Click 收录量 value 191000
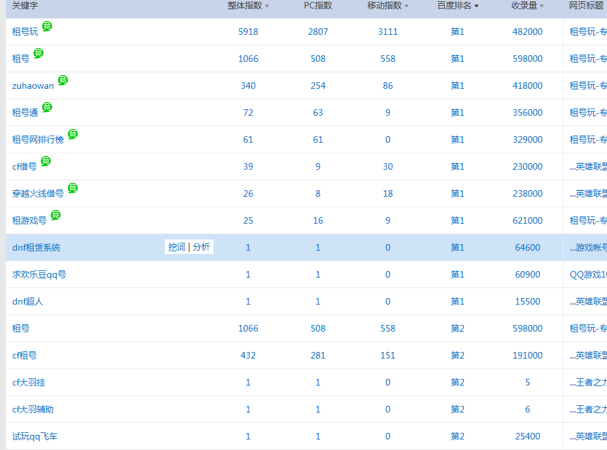607x450 pixels. coord(528,355)
